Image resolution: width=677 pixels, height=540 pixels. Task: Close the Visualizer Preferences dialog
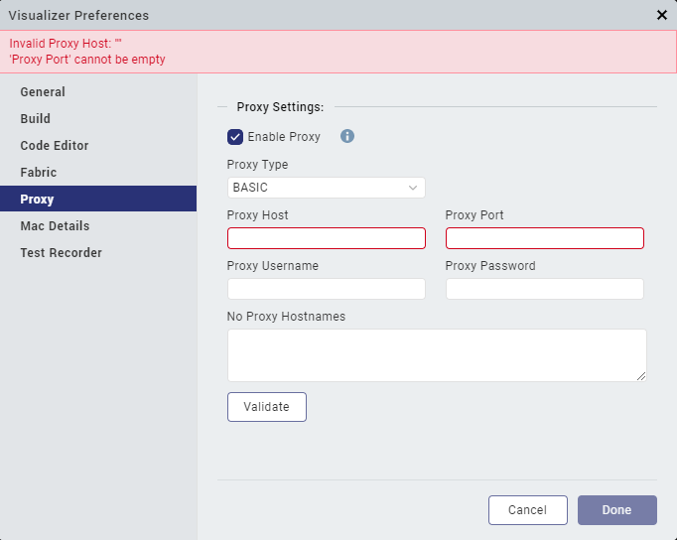click(662, 15)
